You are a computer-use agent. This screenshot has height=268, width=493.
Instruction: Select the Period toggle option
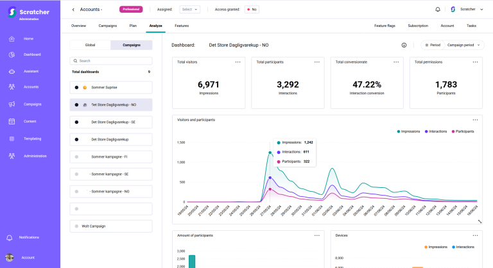[433, 46]
